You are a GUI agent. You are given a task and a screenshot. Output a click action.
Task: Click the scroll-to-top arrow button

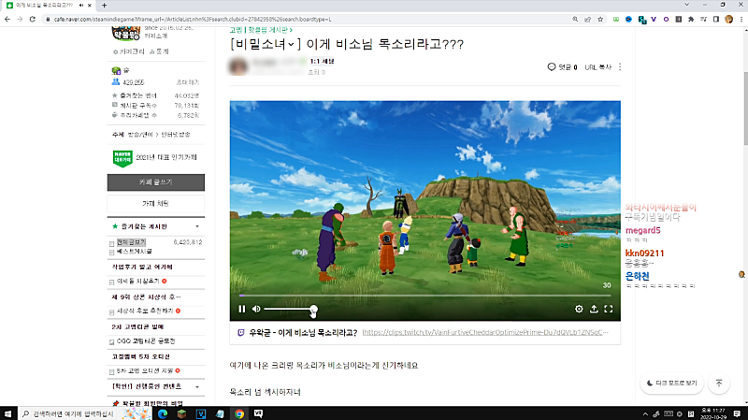[x=719, y=384]
